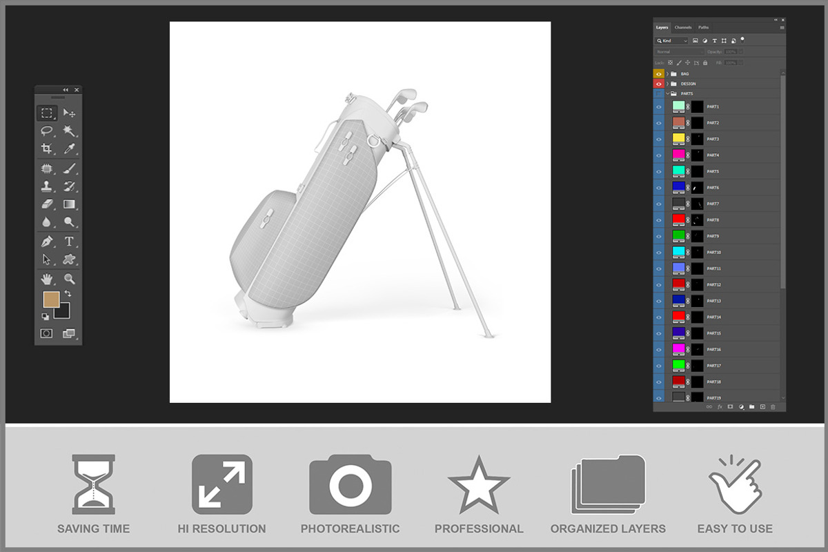Image resolution: width=828 pixels, height=552 pixels.
Task: Select the Lasso tool
Action: coord(47,131)
